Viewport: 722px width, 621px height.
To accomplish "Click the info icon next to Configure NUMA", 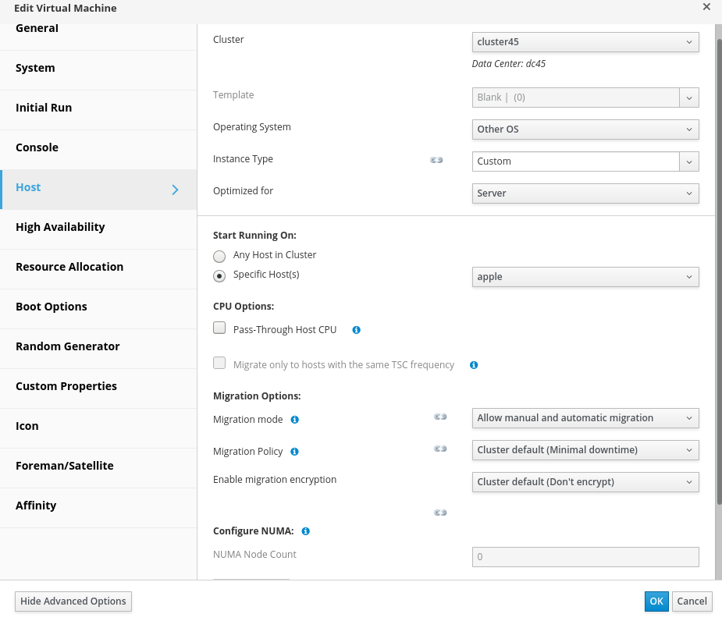I will (x=305, y=531).
